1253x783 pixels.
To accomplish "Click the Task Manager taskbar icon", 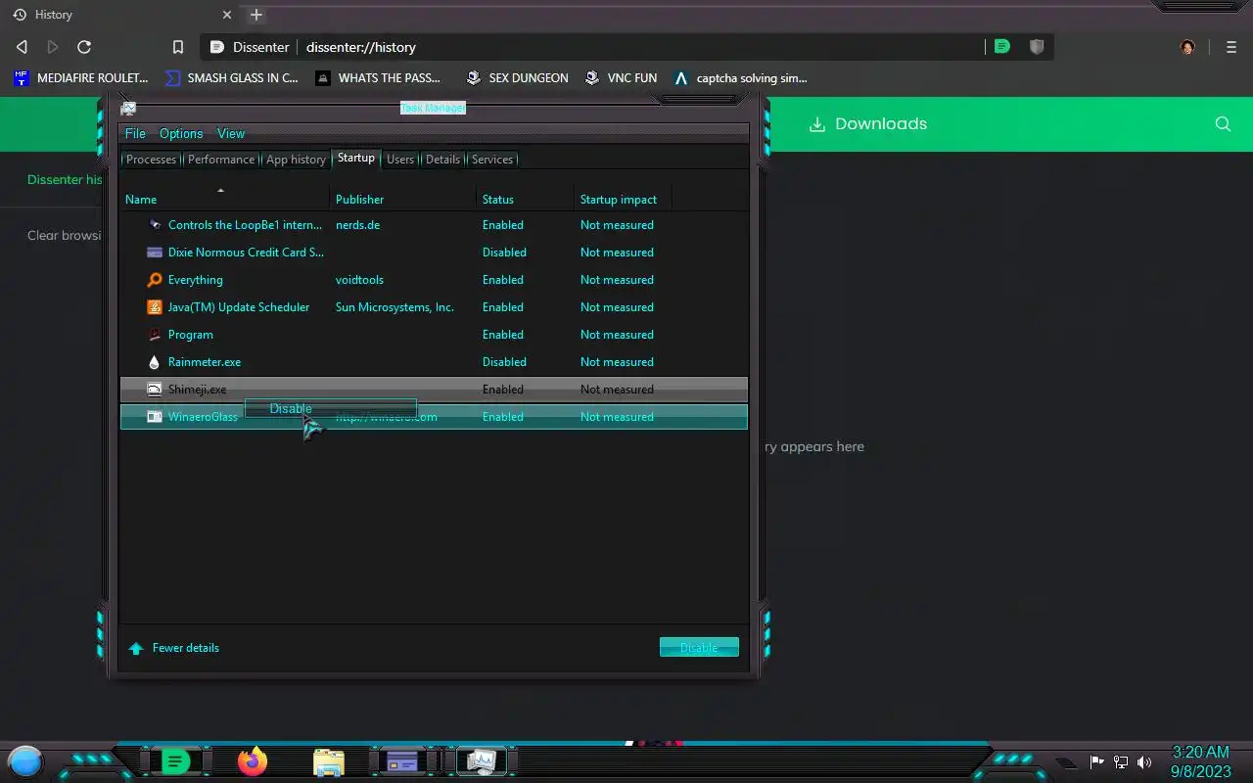I will 481,761.
